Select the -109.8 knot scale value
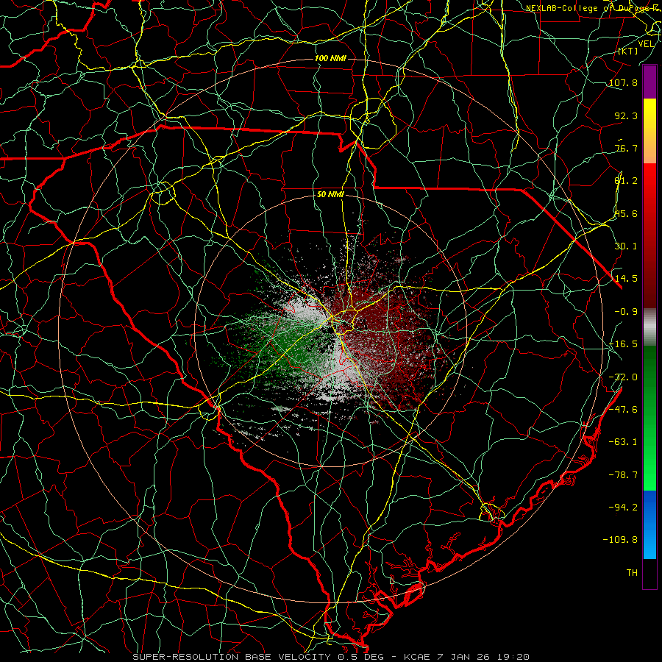Screen dimensions: 662x662 coord(620,540)
